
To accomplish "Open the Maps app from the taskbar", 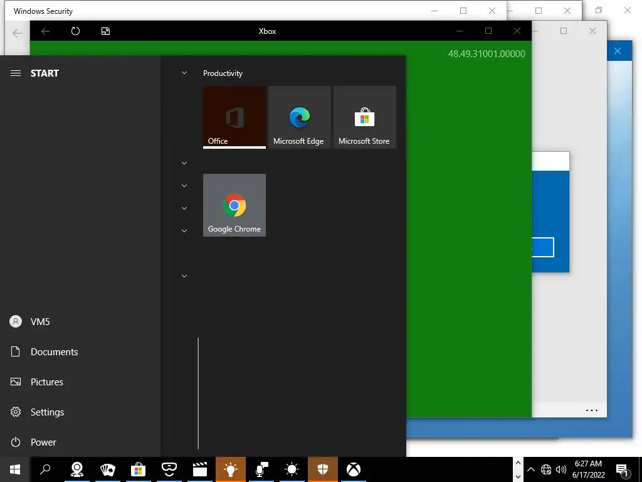I will click(x=77, y=469).
